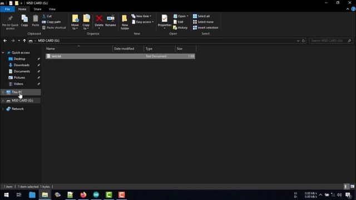
Task: Expand the Network tree node
Action: coord(3,109)
